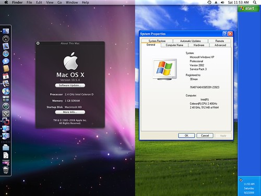
Task: Open the volume control in menu bar
Action: click(222, 3)
